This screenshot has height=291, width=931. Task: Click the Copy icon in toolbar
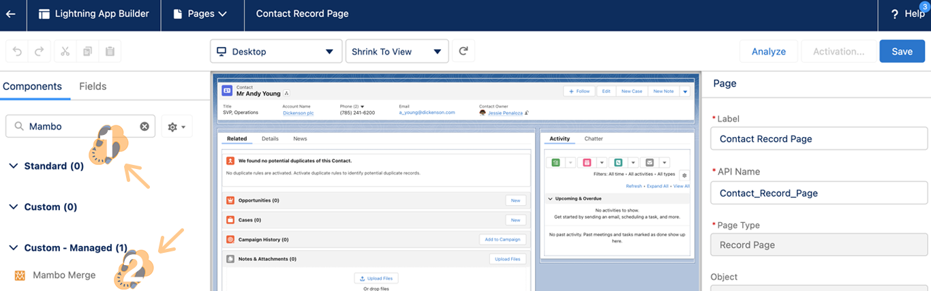tap(87, 52)
